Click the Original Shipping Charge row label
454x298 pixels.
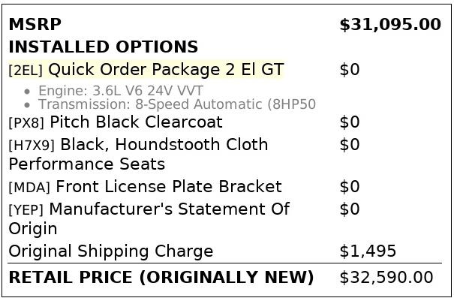pyautogui.click(x=111, y=251)
